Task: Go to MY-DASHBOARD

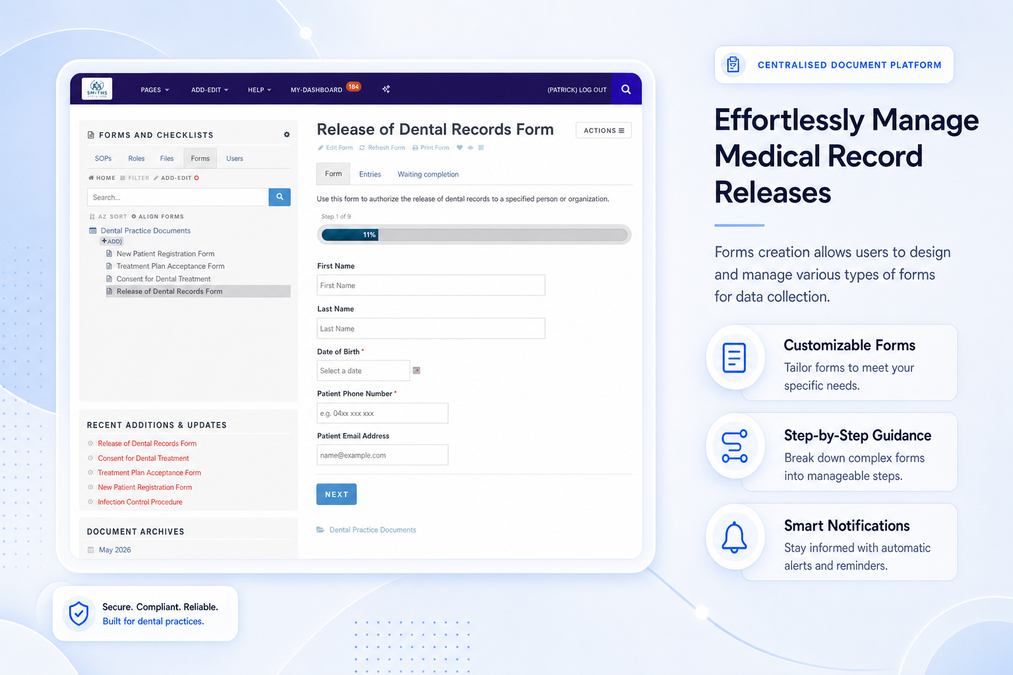Action: 317,90
